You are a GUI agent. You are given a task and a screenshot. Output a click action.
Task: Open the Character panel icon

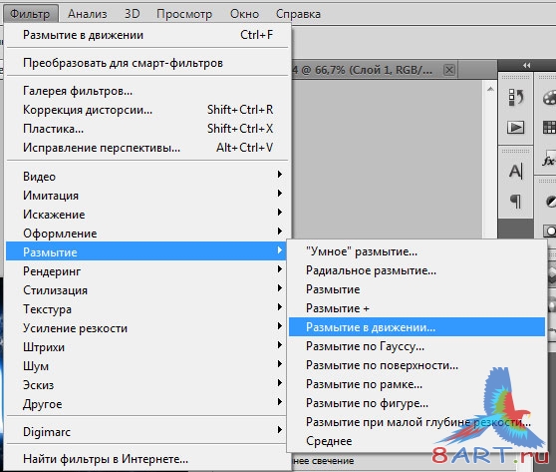[515, 172]
